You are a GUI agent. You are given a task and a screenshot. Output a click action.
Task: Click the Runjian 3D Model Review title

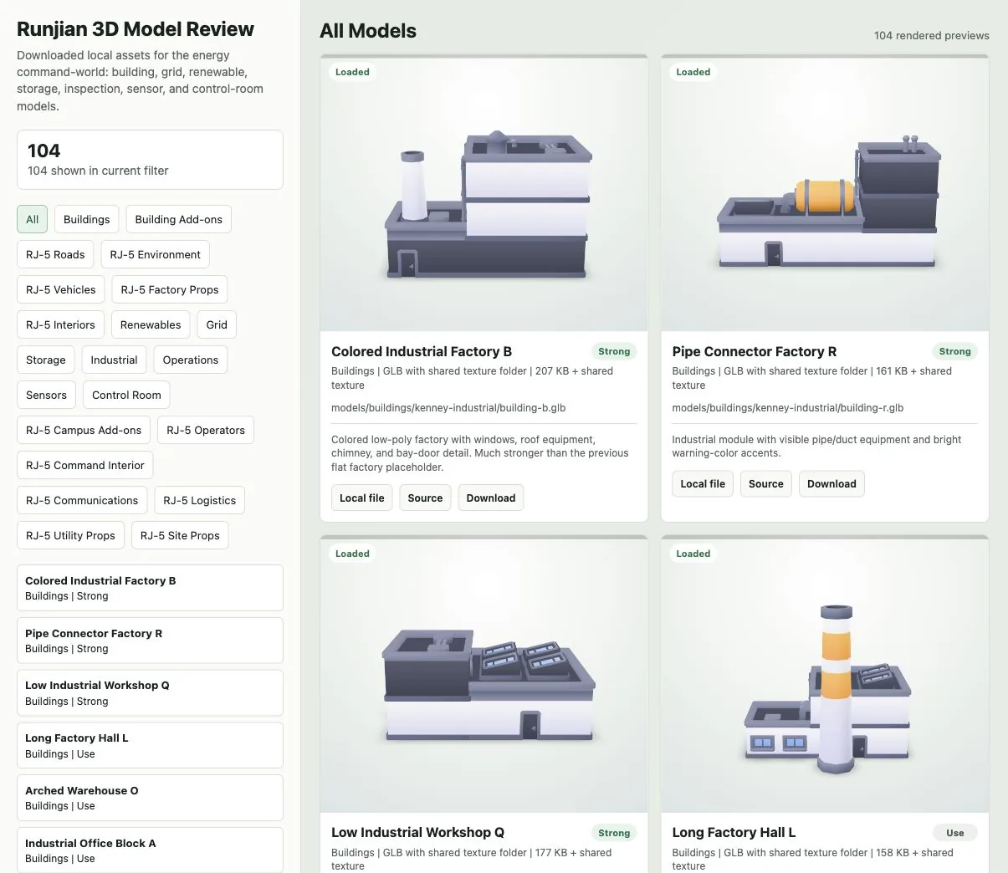click(x=135, y=29)
